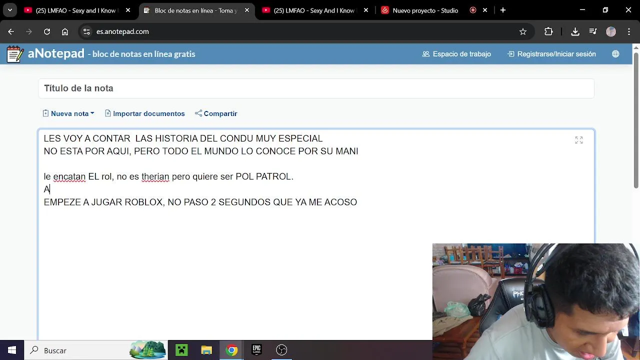Open the media controls button
Viewport: 640px width, 360px height.
pos(593,31)
